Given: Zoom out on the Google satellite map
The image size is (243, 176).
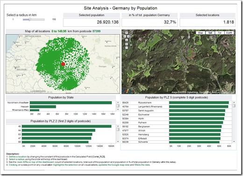Looking at the screenshot, I should click(127, 48).
